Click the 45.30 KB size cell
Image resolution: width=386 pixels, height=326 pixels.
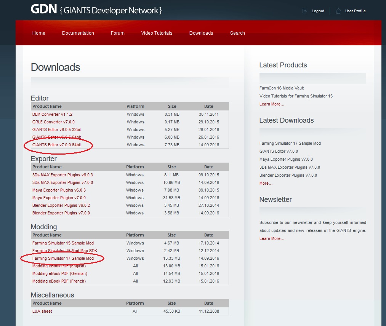coord(172,311)
